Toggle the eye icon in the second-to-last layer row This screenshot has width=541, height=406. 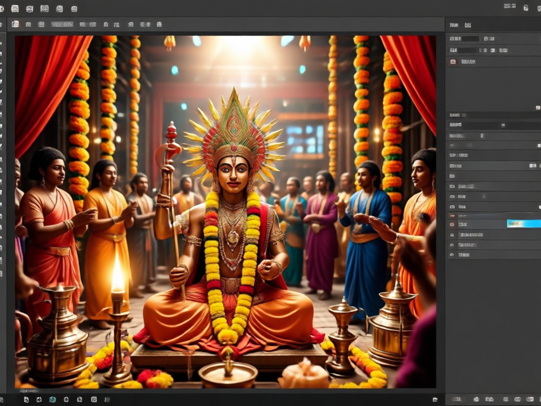[x=452, y=245]
